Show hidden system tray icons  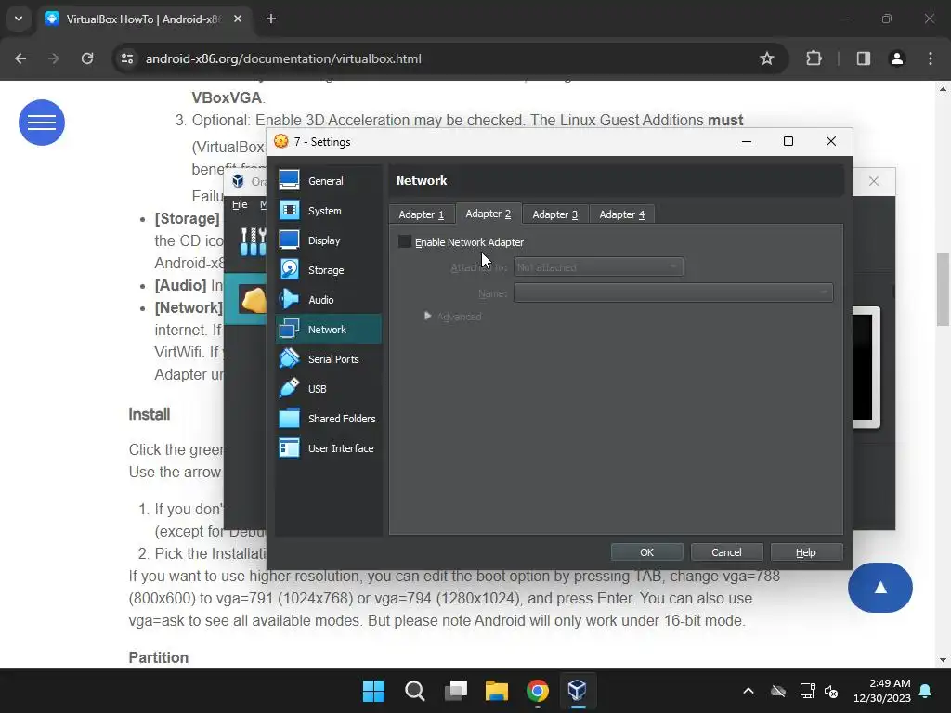[749, 691]
